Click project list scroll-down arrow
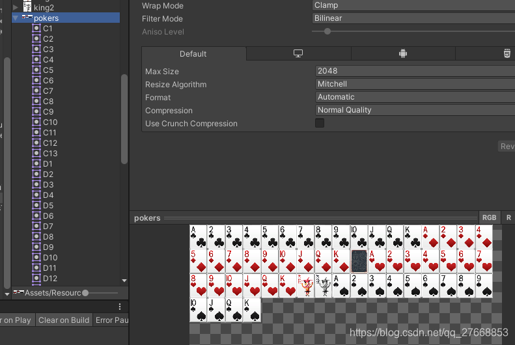Screen dimensions: 515x345 tap(124, 281)
